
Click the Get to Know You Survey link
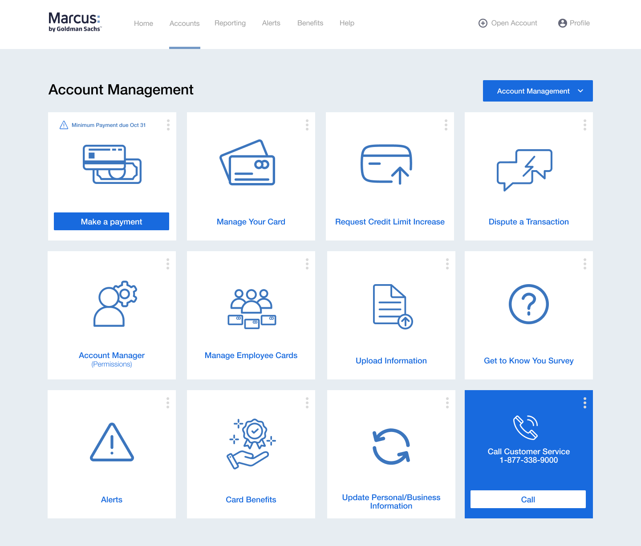click(x=529, y=361)
